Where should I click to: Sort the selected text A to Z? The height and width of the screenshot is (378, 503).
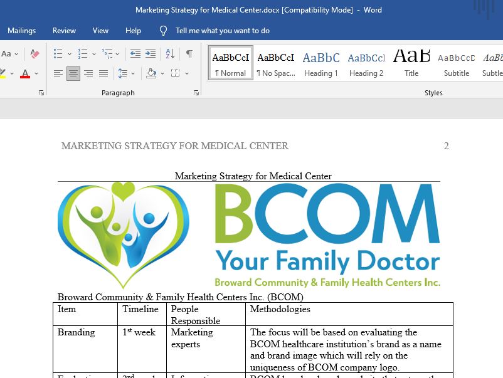(x=170, y=53)
